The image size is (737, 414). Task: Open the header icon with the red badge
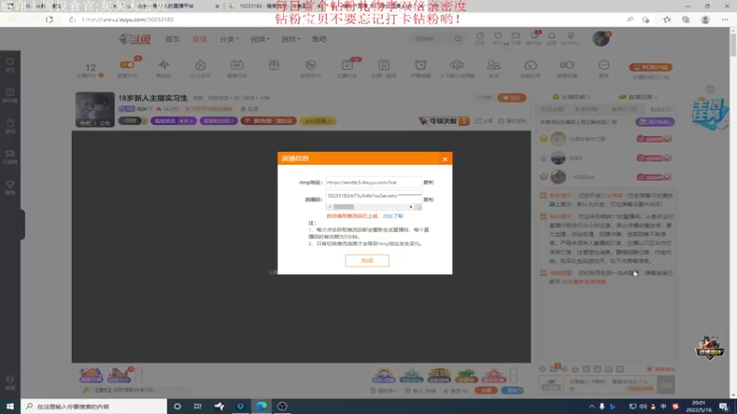click(534, 36)
